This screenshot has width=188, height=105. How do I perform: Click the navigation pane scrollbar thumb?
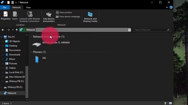point(27,82)
